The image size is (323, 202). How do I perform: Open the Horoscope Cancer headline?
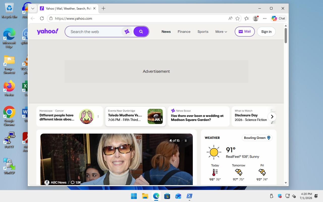point(57,117)
